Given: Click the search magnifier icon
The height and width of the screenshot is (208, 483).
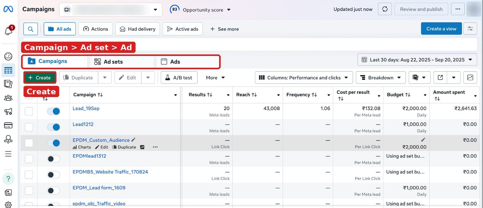Looking at the screenshot, I should 31,29.
